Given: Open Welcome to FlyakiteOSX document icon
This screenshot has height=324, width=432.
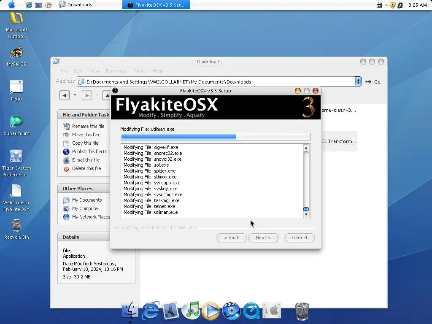Looking at the screenshot, I should tap(16, 198).
